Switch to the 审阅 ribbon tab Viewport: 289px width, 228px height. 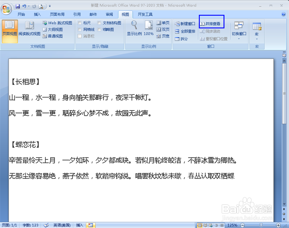pos(109,14)
